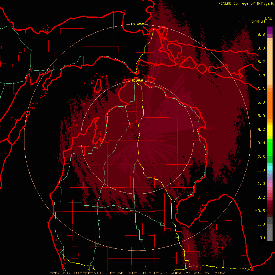
Task: Click the 100 NMI range ring label
Action: coord(137,24)
